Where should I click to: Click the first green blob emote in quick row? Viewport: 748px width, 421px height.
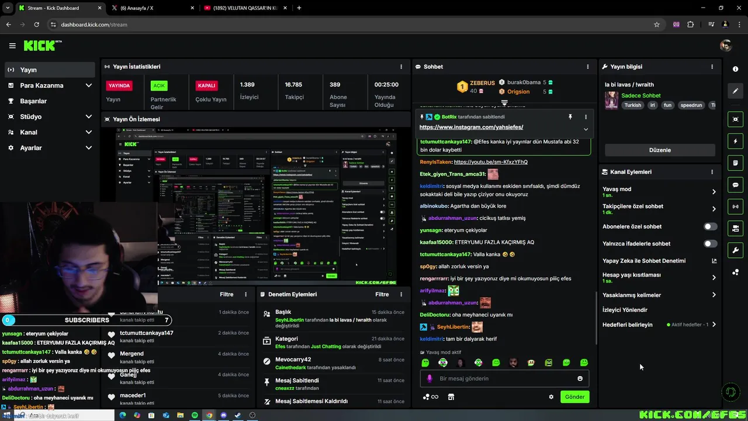coord(425,363)
